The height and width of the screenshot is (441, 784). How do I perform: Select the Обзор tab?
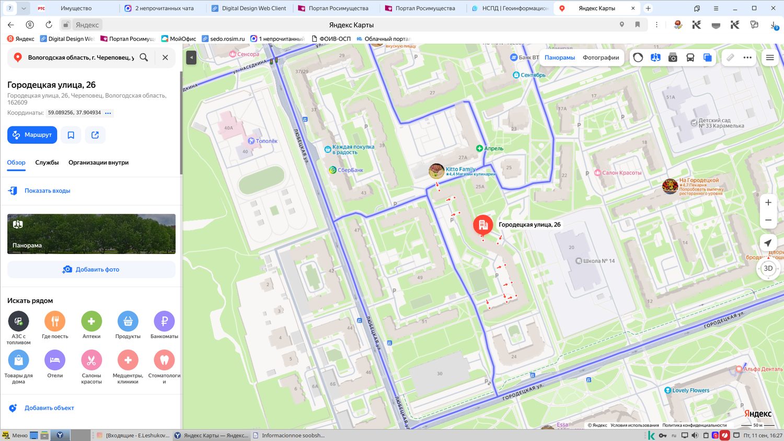tap(16, 163)
